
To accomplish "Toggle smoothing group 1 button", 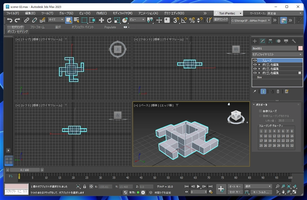I will point(261,131).
